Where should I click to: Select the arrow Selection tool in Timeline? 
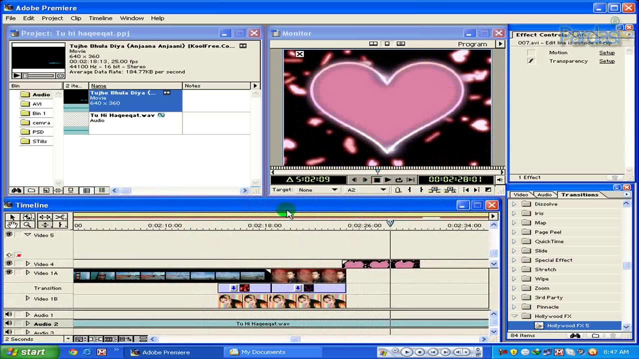pyautogui.click(x=12, y=217)
